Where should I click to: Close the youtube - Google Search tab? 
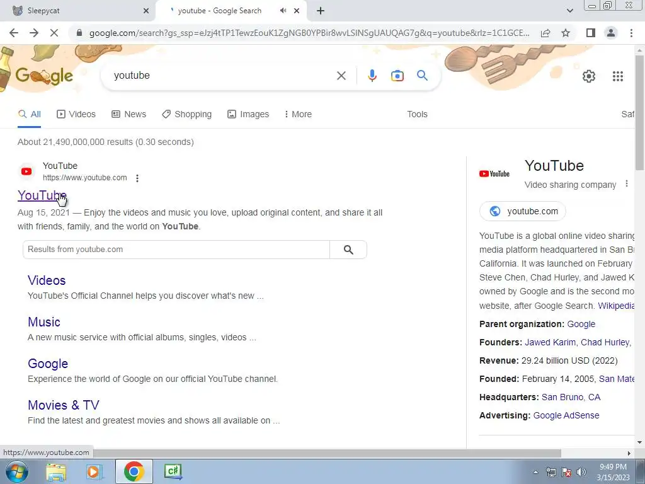tap(297, 11)
